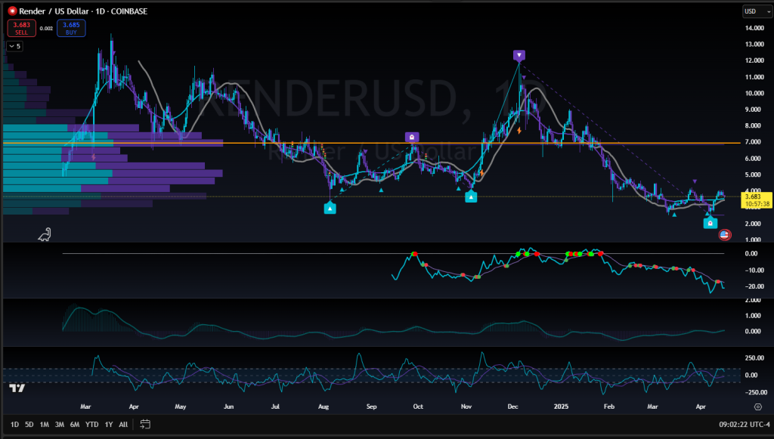Click the purple down-arrow marker at December peak
The width and height of the screenshot is (774, 439).
point(519,55)
